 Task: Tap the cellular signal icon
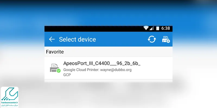152,28
